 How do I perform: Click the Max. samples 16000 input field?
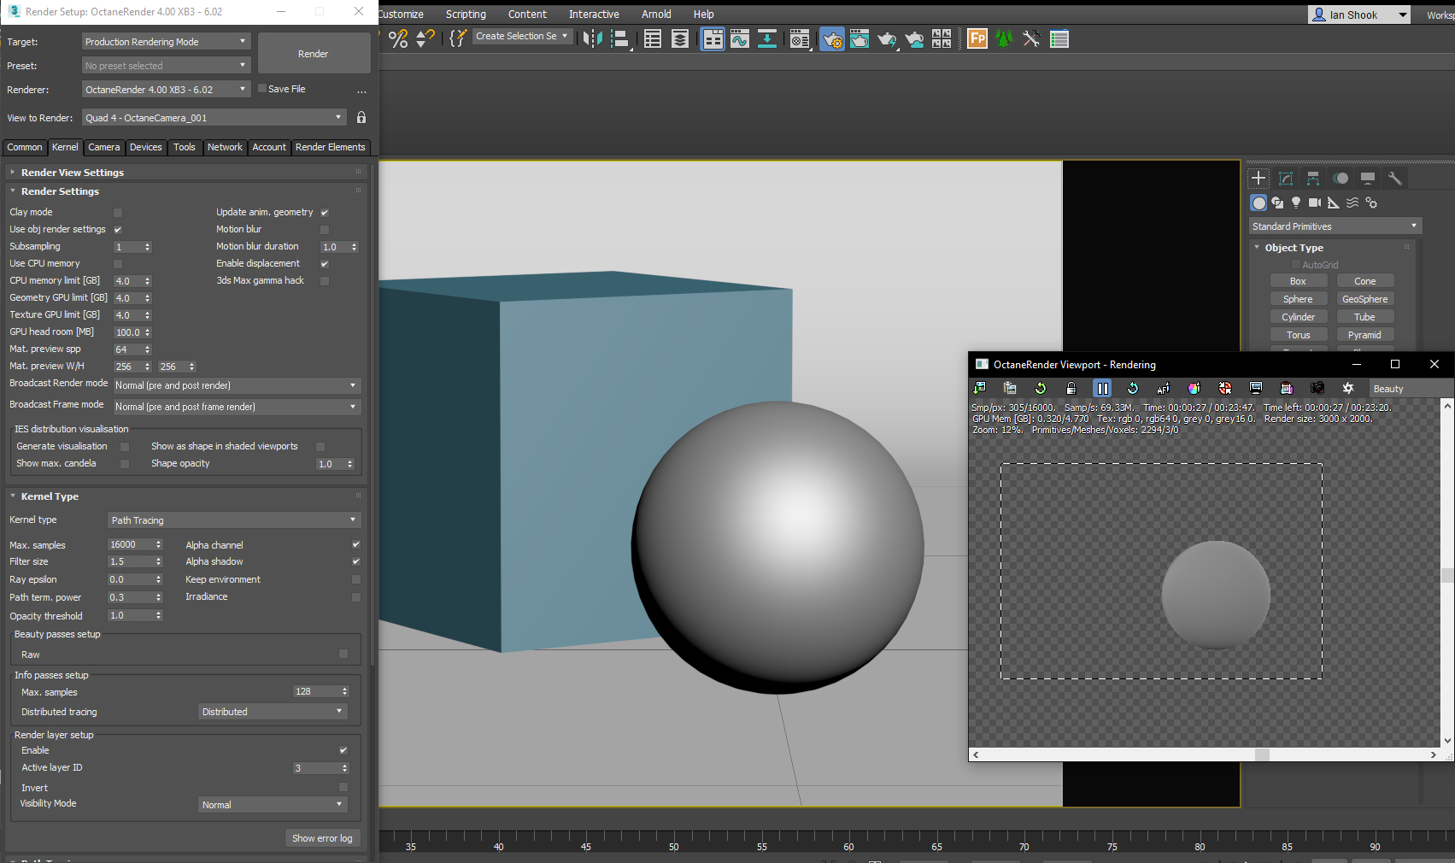coord(130,545)
